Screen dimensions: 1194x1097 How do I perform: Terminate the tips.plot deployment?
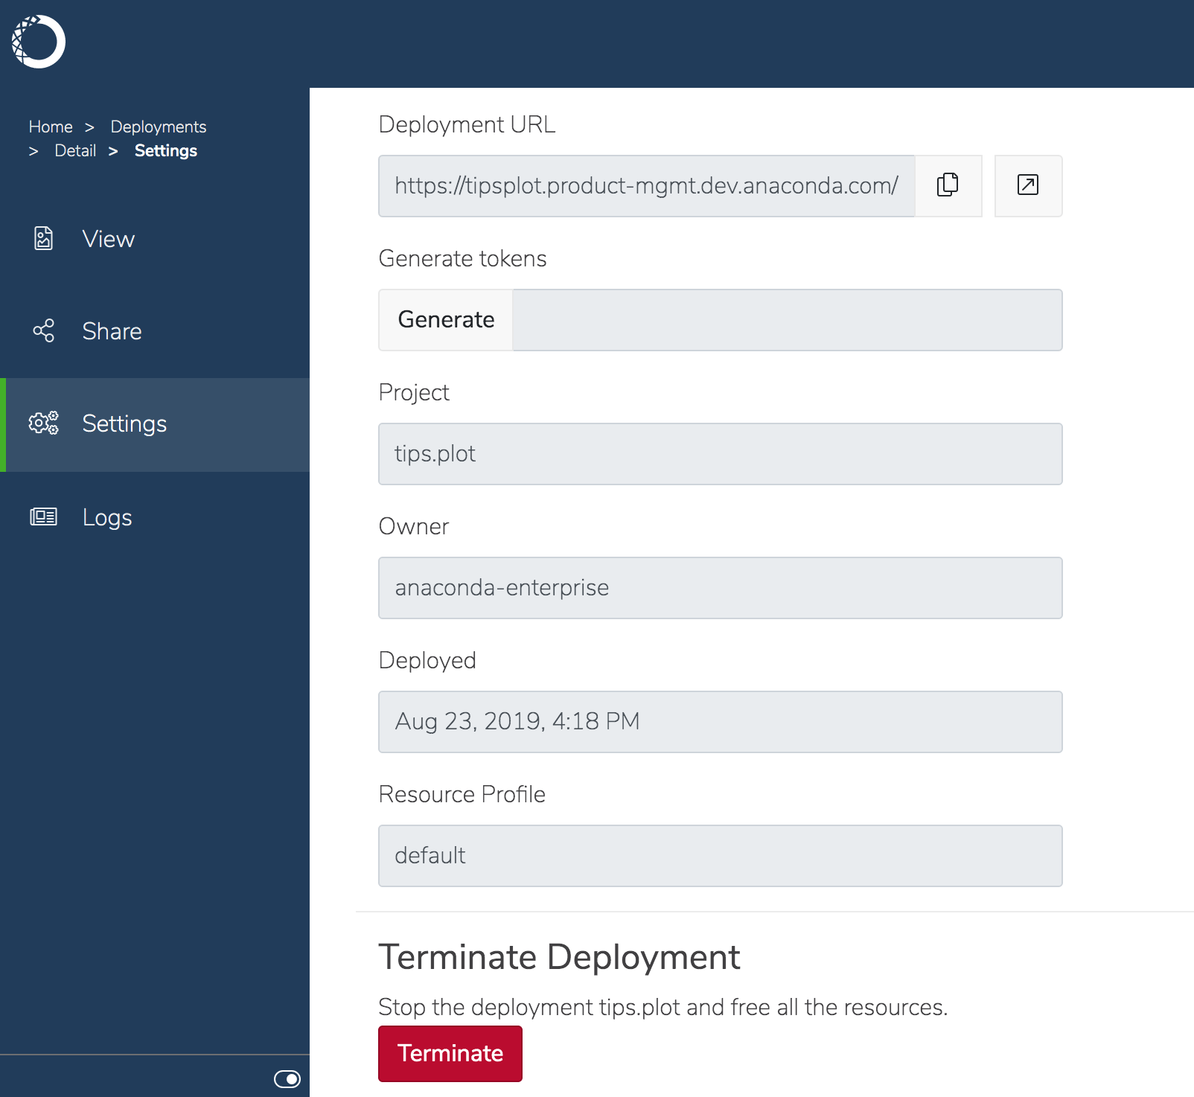tap(450, 1053)
